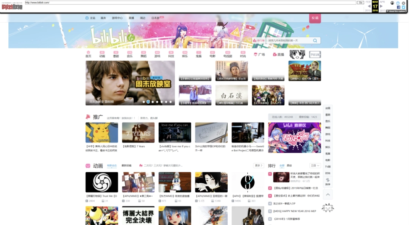Open 画友 in the top navigation
Screen dimensions: 409x225
(103, 18)
